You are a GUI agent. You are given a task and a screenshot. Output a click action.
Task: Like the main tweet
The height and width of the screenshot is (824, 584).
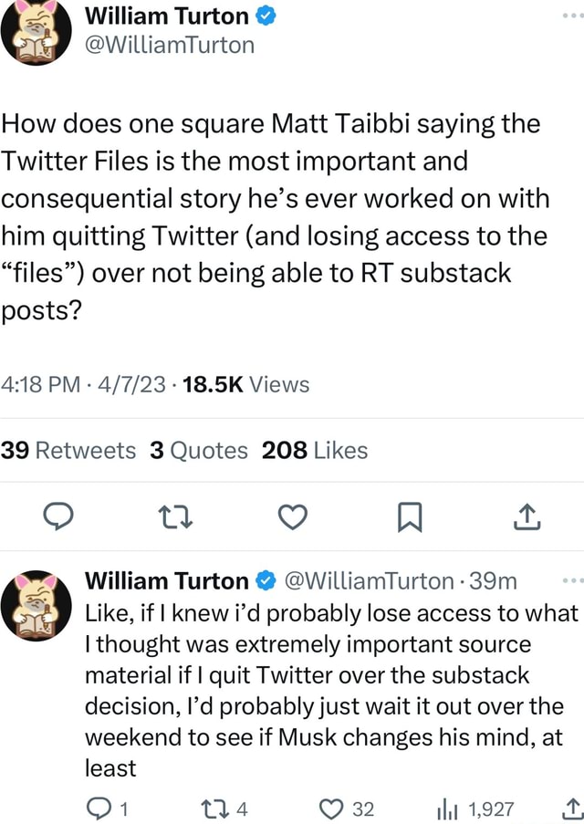[292, 516]
